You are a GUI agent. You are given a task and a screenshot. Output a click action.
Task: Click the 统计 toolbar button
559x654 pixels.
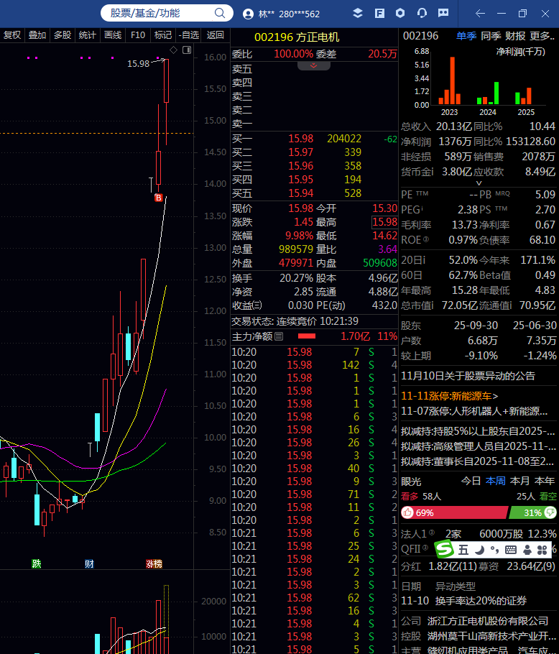(88, 35)
